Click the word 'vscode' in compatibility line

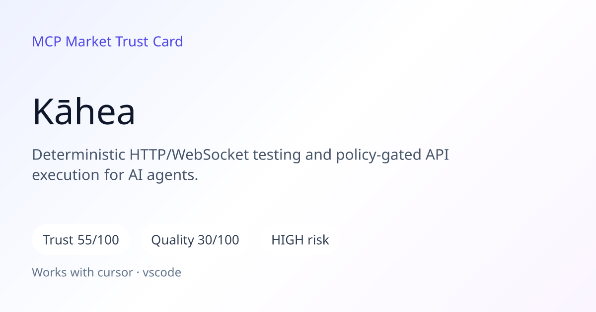point(162,272)
